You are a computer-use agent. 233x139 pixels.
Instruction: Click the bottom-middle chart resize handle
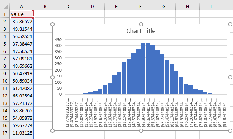[141, 131]
